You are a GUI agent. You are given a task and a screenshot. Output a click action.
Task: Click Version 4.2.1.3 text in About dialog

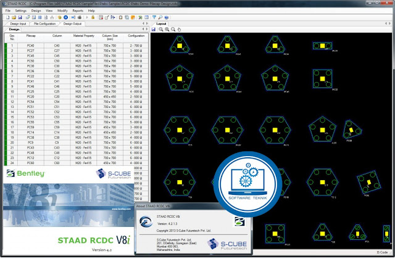(167, 223)
